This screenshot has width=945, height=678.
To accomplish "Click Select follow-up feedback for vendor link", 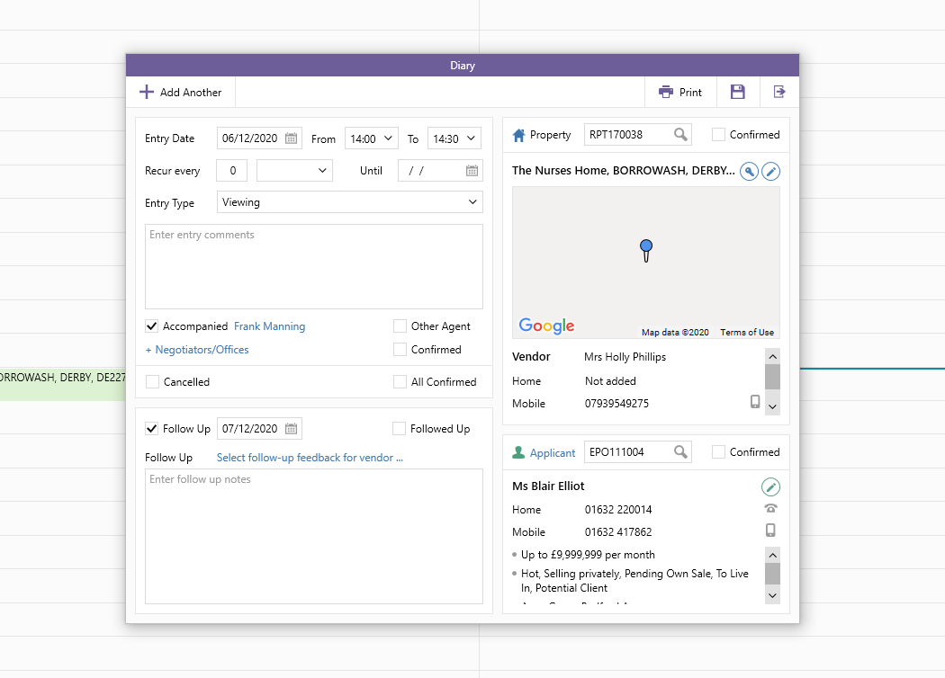I will click(310, 458).
